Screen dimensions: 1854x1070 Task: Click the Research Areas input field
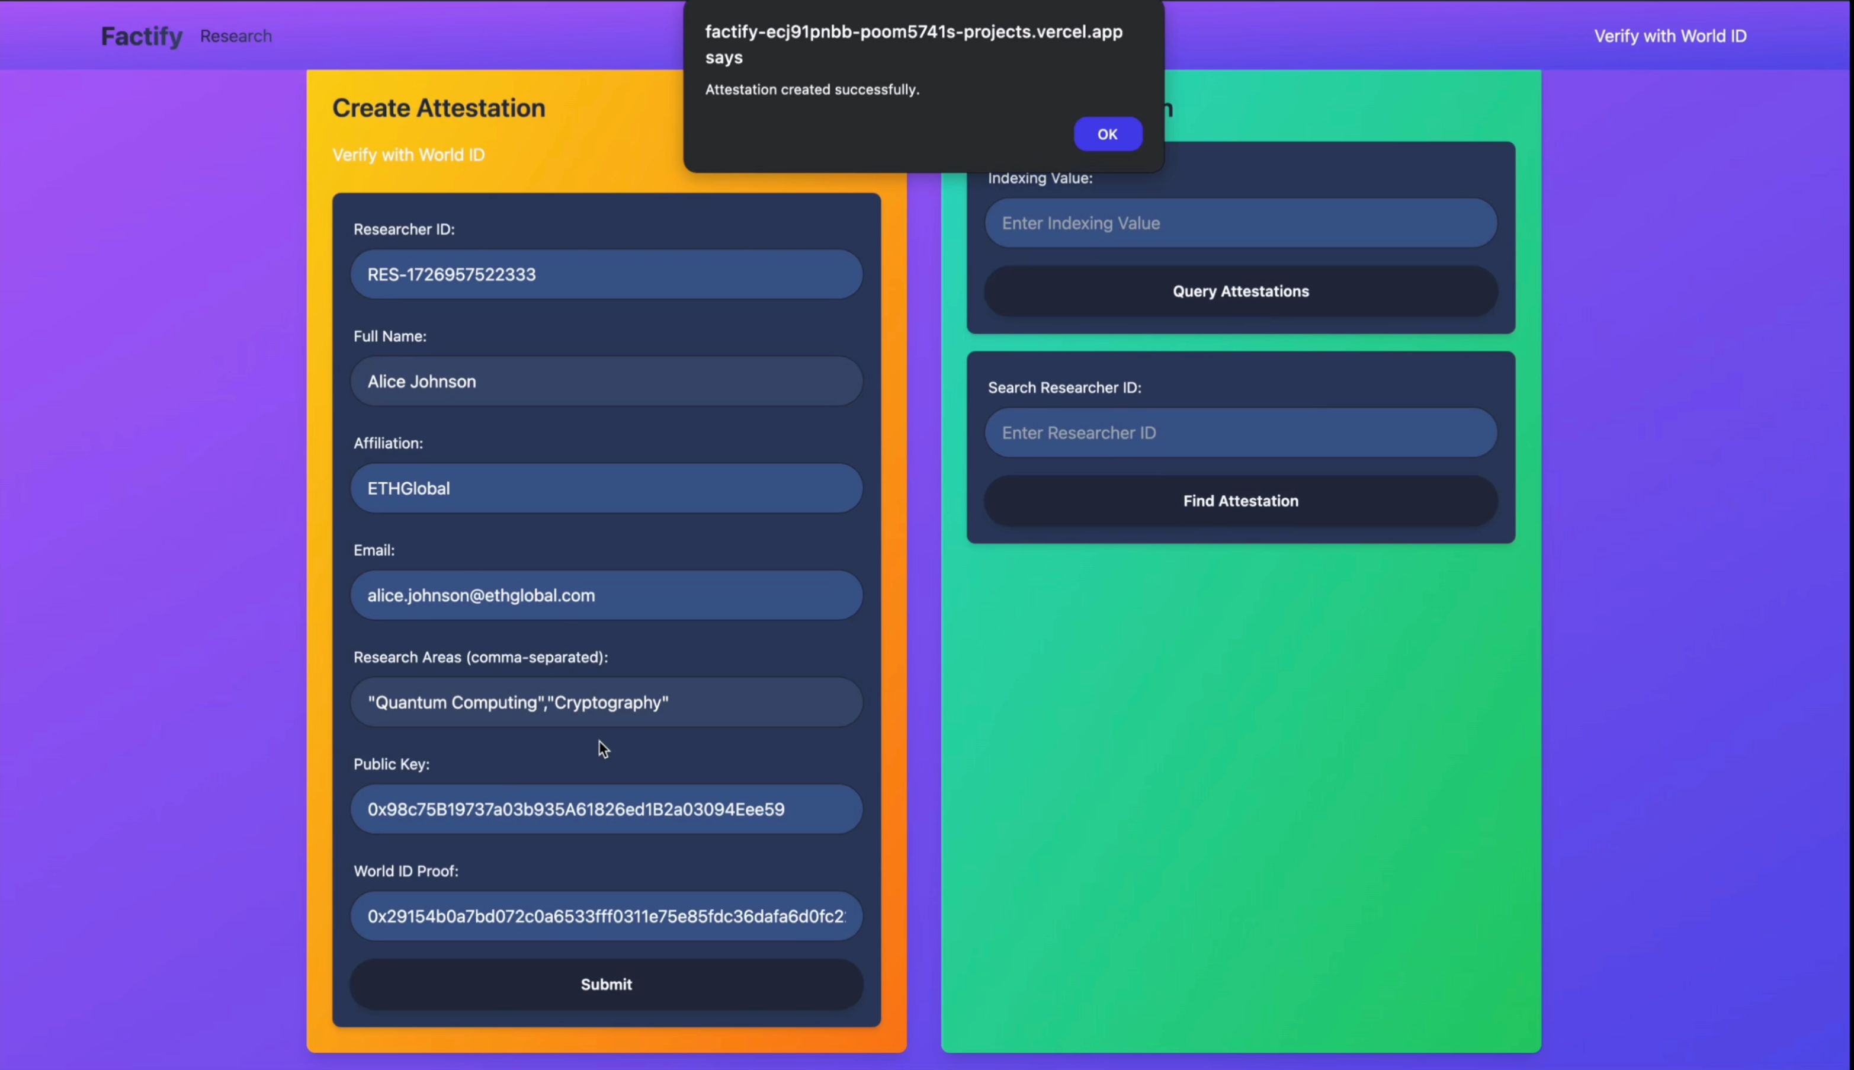[605, 702]
